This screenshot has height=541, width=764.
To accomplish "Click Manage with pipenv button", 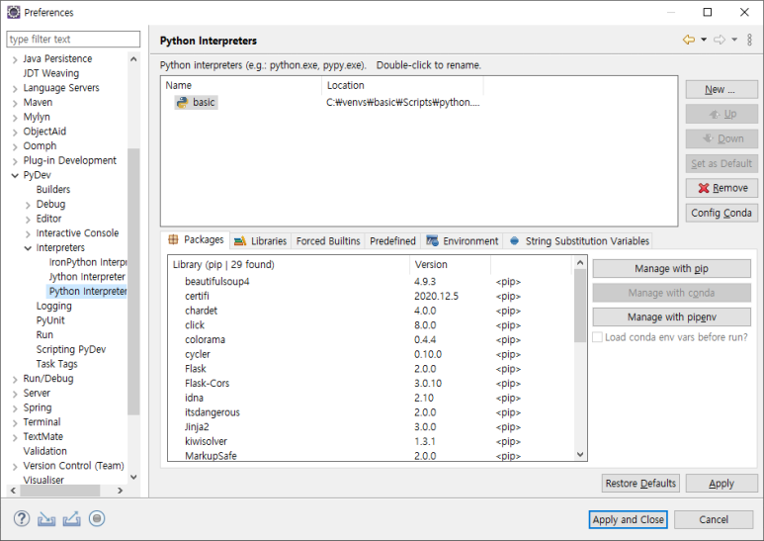I will (671, 317).
